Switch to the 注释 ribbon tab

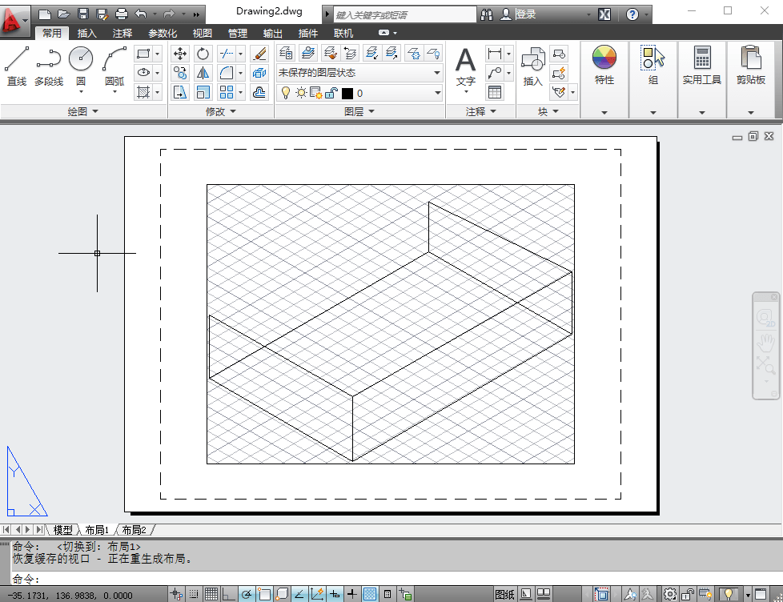[x=122, y=33]
